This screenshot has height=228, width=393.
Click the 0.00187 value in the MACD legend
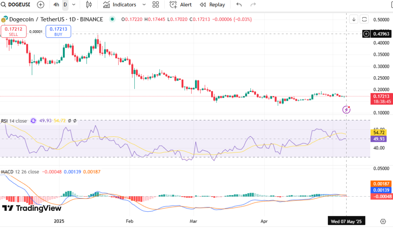[92, 172]
